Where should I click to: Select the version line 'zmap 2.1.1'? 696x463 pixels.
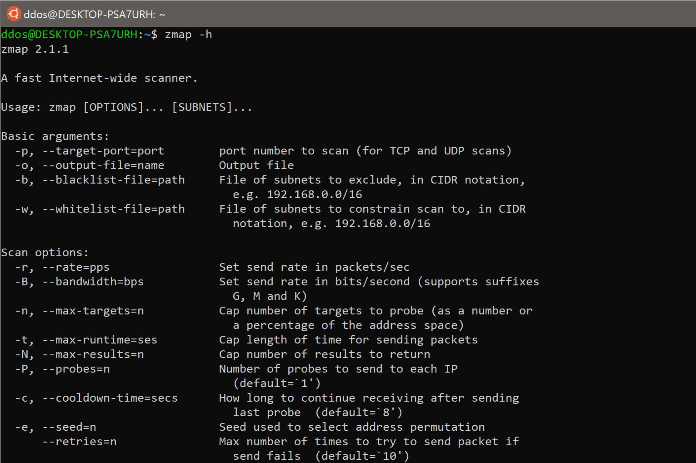[35, 49]
